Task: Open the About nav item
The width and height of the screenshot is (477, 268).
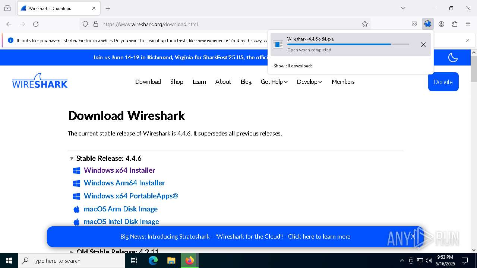Action: [x=223, y=82]
